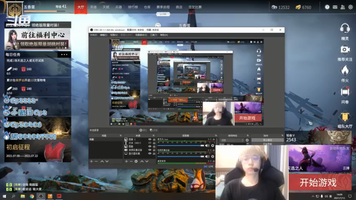The width and height of the screenshot is (356, 200).
Task: Adjust the 麦克风/Aux volume slider
Action: (181, 146)
